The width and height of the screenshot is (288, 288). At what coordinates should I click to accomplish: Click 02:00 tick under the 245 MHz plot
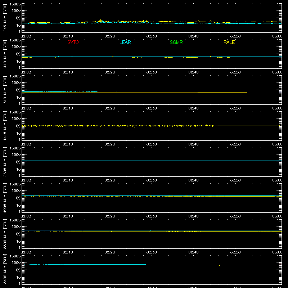click(x=26, y=36)
